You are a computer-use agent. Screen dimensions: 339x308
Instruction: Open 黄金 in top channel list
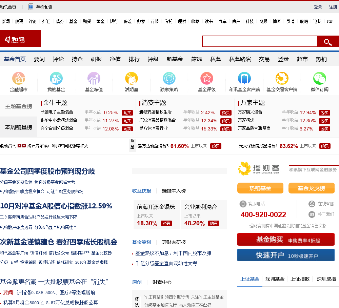pyautogui.click(x=100, y=21)
